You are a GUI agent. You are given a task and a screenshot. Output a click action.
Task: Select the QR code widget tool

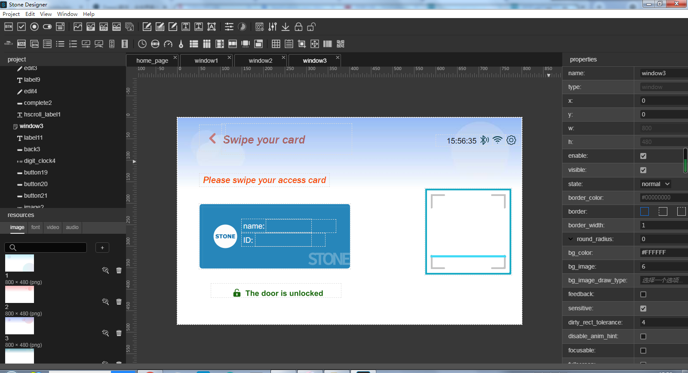coord(341,44)
